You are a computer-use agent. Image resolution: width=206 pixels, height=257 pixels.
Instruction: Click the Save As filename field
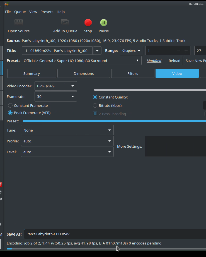point(115,234)
